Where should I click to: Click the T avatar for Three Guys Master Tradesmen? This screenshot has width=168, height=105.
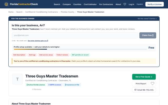pyautogui.click(x=17, y=79)
